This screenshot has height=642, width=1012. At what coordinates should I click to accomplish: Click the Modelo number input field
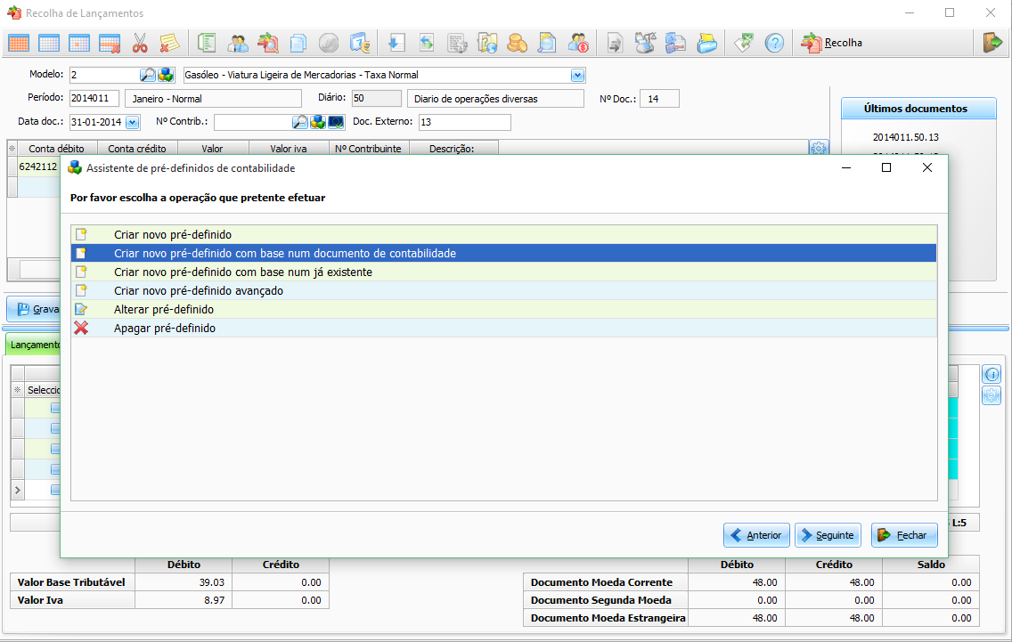[104, 75]
